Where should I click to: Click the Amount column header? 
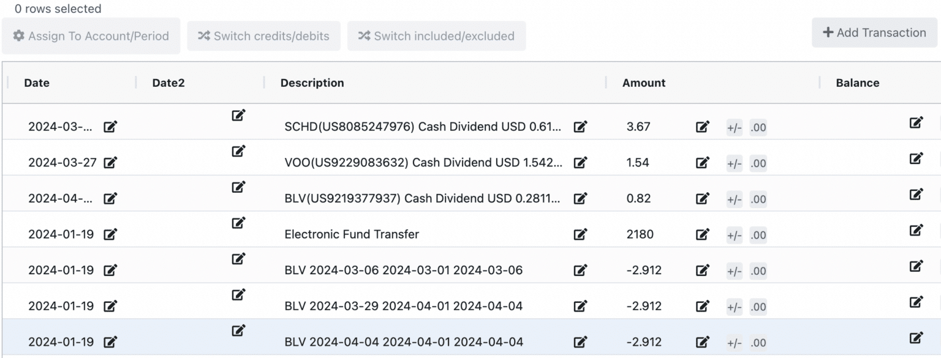[643, 83]
